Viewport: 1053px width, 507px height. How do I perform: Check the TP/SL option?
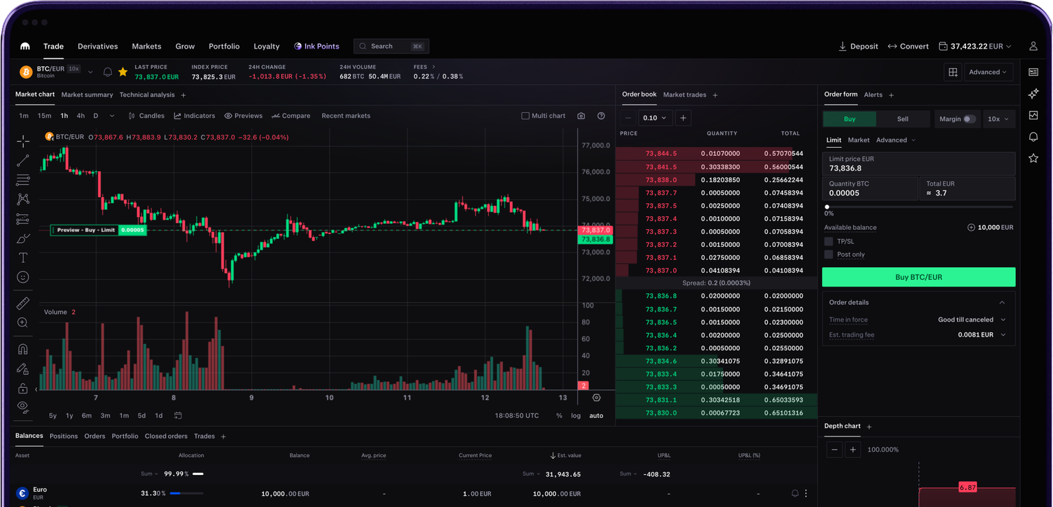tap(829, 242)
